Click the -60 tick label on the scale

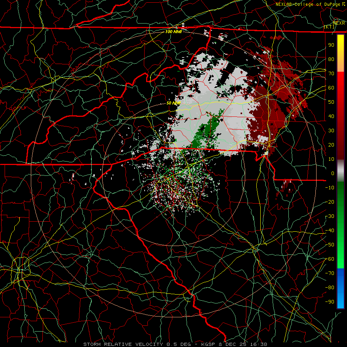pyautogui.click(x=330, y=259)
